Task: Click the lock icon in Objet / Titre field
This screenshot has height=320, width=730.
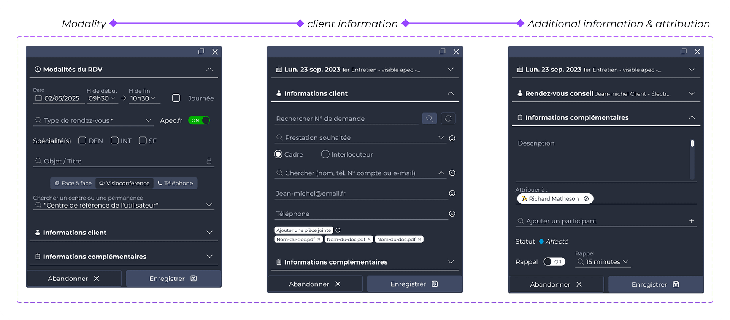Action: point(209,161)
